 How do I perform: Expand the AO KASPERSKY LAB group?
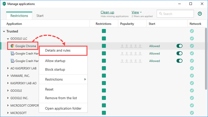coord(8,68)
